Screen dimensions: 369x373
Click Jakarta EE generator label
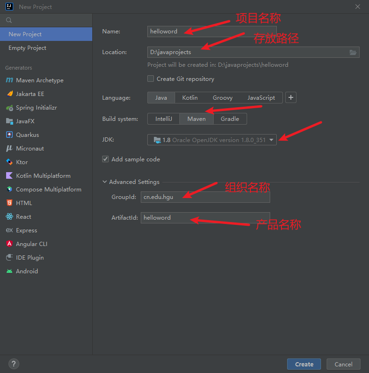30,94
